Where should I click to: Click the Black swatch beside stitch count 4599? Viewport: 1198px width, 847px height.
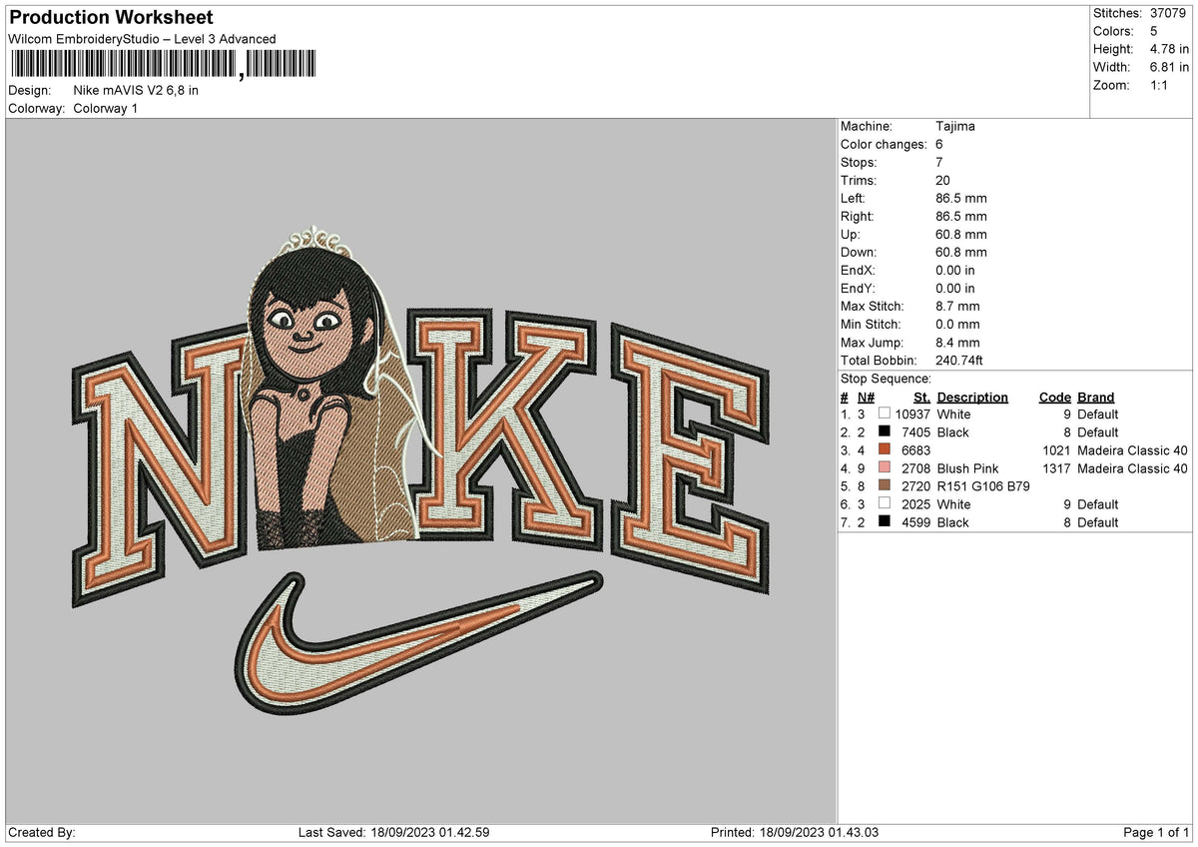tap(884, 522)
